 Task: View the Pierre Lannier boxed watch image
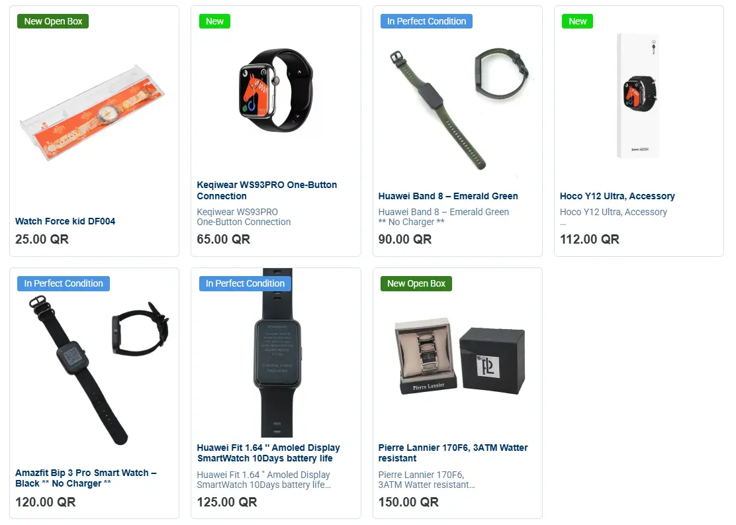click(459, 356)
